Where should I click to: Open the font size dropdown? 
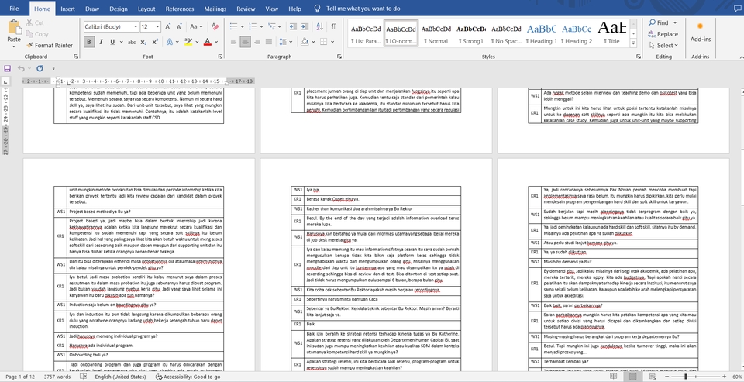[158, 27]
